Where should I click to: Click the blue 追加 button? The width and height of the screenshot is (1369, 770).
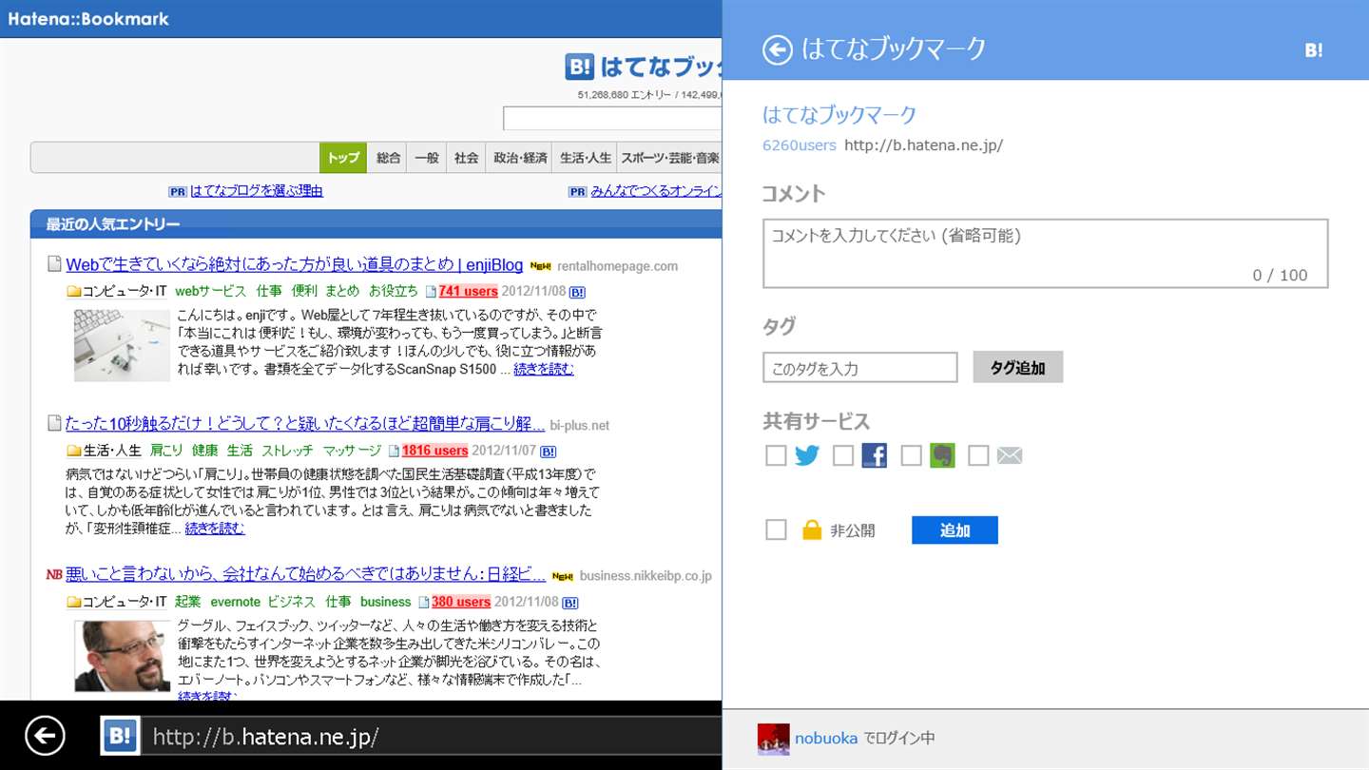pos(954,530)
